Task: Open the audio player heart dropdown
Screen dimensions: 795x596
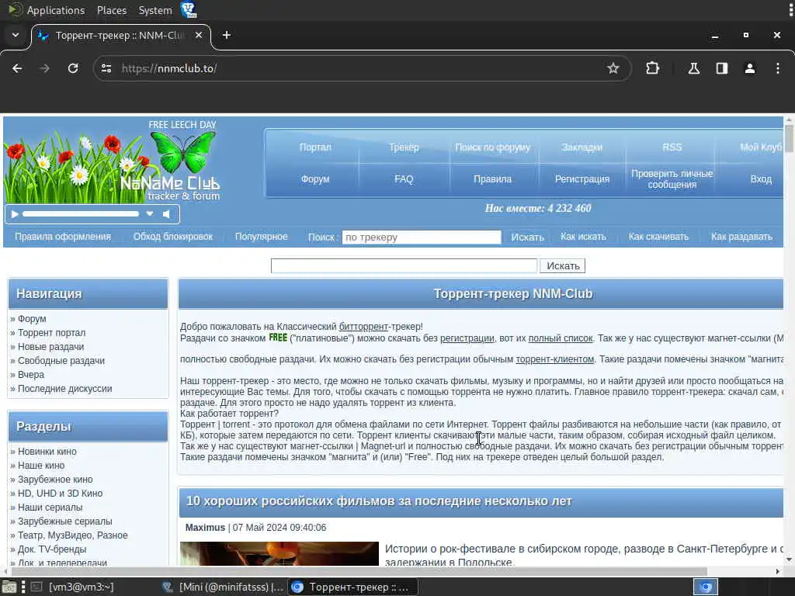Action: click(x=150, y=214)
